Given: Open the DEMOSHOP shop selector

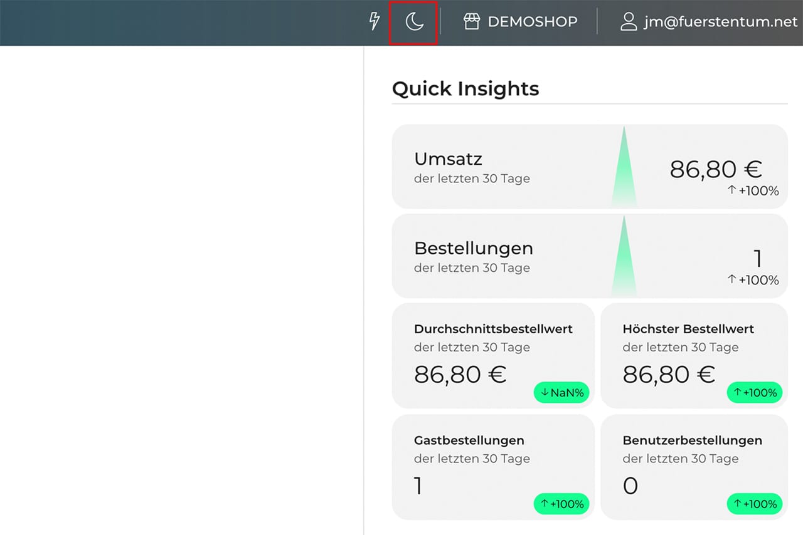Looking at the screenshot, I should click(x=532, y=22).
